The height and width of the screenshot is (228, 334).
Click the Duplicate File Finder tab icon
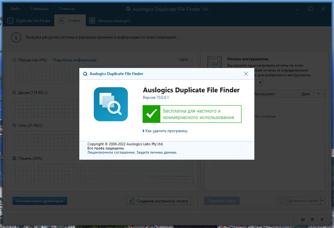point(10,21)
